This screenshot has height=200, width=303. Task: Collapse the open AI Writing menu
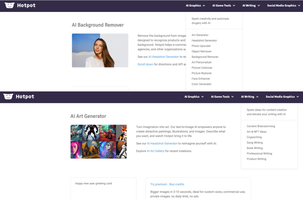point(250,97)
